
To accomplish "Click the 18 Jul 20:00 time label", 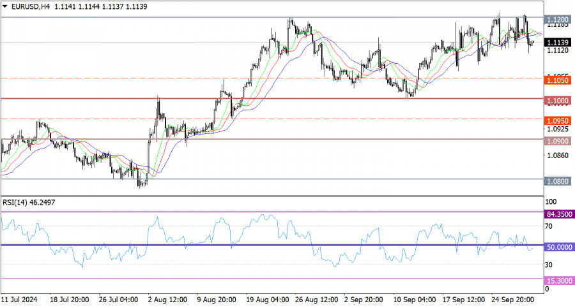I will click(69, 300).
